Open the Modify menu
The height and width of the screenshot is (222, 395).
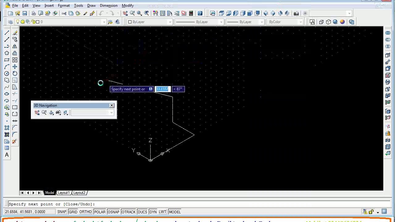click(128, 6)
